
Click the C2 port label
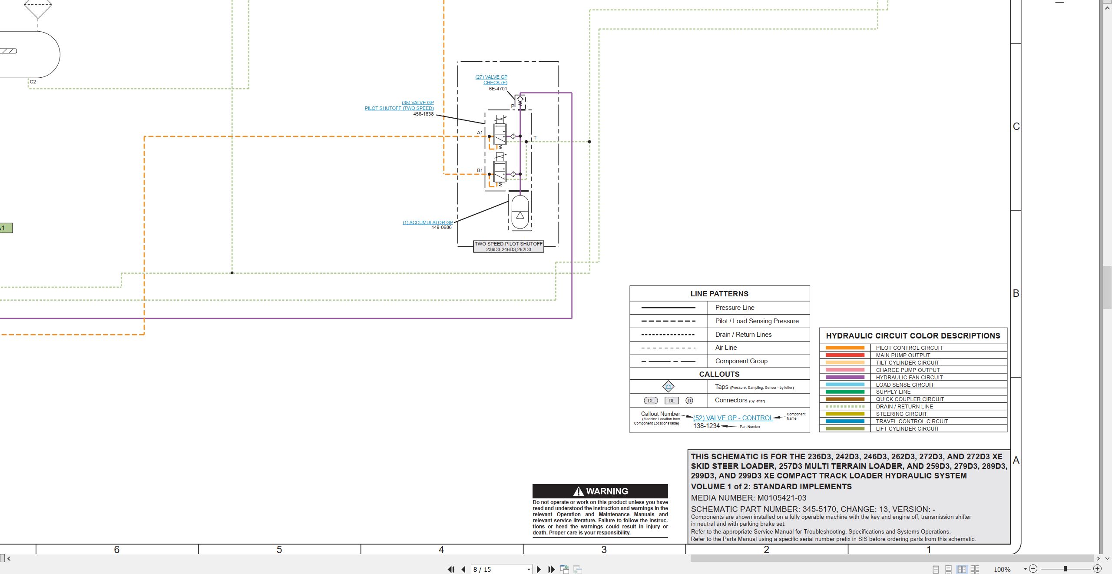(x=33, y=82)
